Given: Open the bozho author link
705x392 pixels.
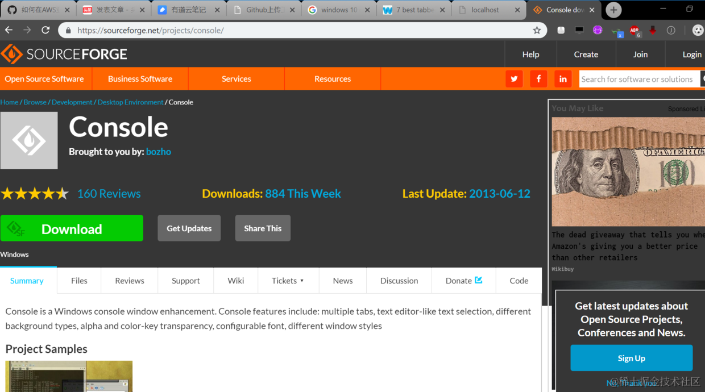Looking at the screenshot, I should pos(159,152).
